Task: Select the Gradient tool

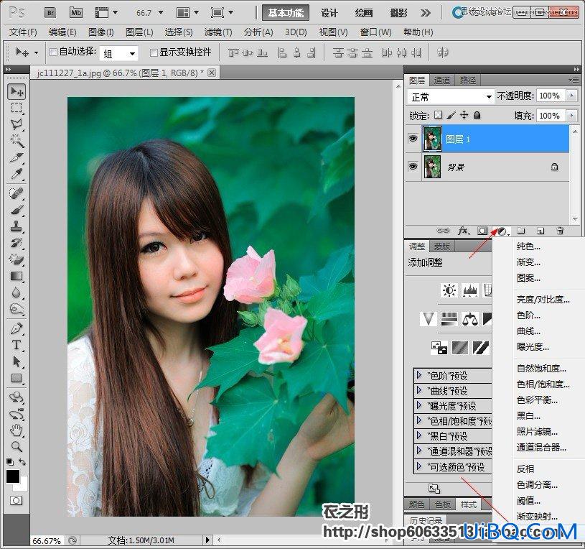Action: pos(16,276)
